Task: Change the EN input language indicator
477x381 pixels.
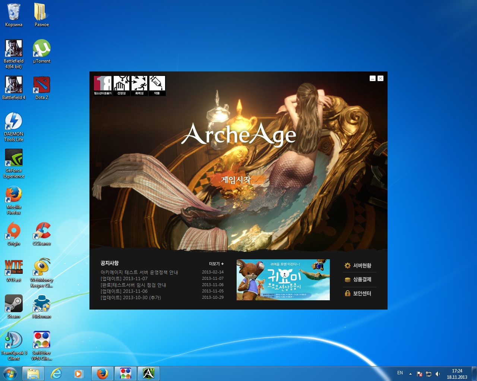Action: [400, 373]
